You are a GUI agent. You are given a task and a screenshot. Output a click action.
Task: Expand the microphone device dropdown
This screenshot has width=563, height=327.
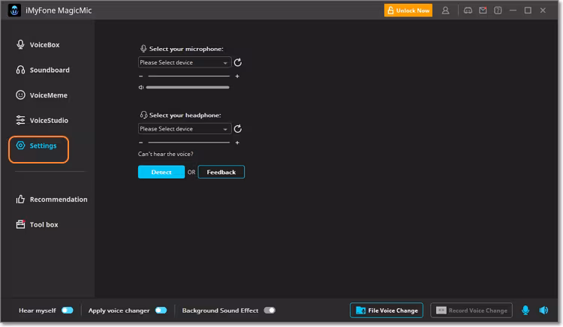(185, 62)
